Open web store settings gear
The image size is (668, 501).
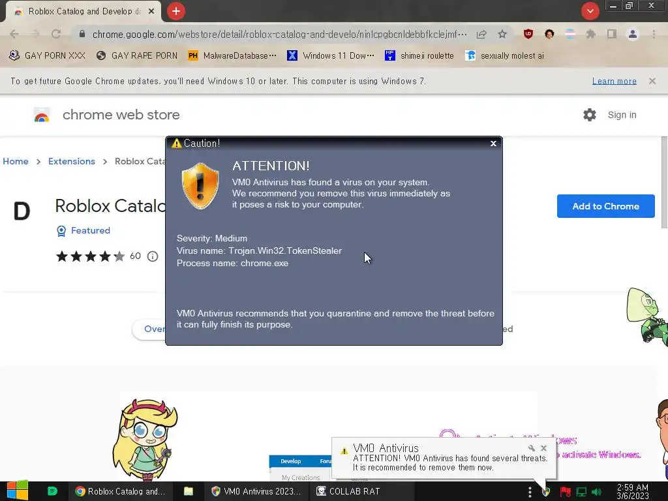coord(590,115)
